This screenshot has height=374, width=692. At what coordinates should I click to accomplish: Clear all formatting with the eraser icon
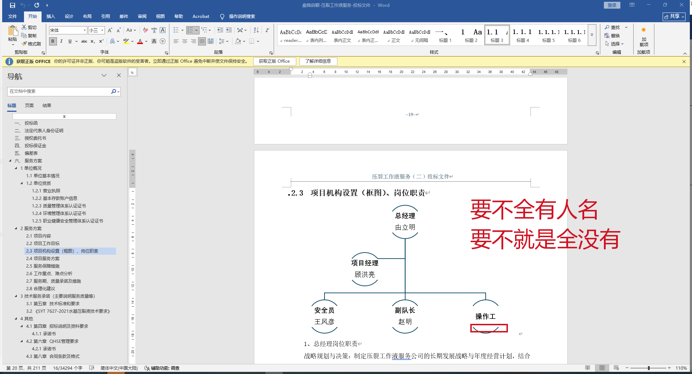145,30
